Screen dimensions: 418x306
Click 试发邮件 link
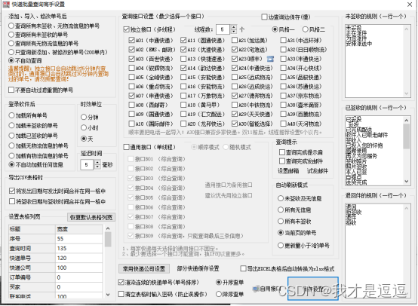point(318,171)
